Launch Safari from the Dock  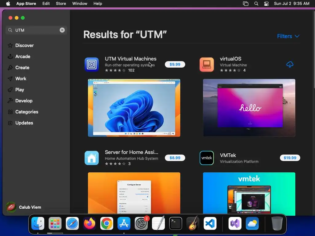pyautogui.click(x=72, y=223)
